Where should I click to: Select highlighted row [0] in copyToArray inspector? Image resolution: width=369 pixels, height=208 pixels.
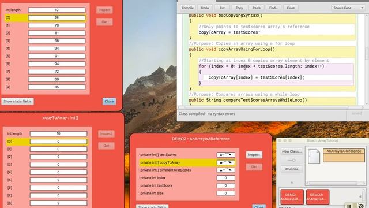click(x=47, y=142)
